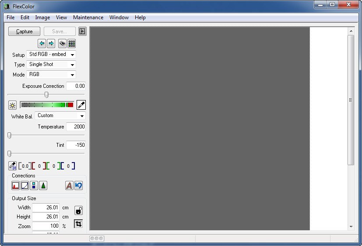Click the Capture button

tap(24, 31)
